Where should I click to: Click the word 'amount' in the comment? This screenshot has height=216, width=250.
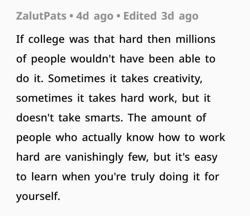[171, 118]
